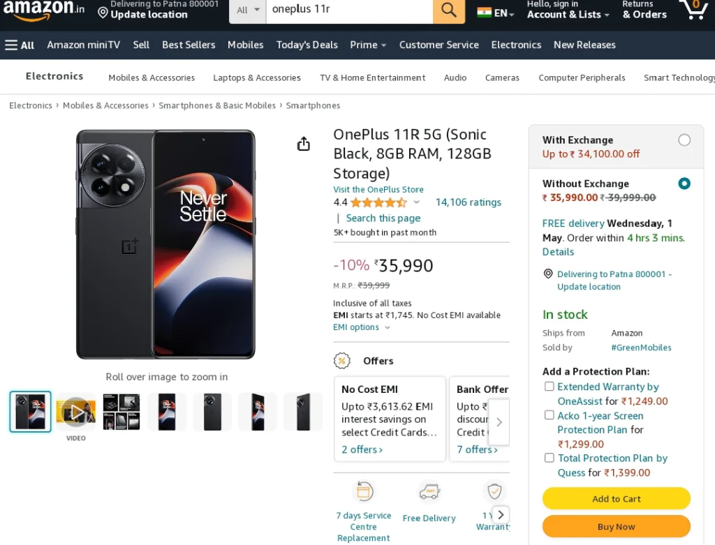The image size is (715, 545).
Task: Open the All search category dropdown
Action: point(248,10)
